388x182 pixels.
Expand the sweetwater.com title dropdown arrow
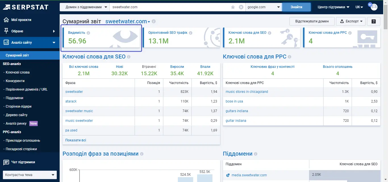(x=149, y=22)
